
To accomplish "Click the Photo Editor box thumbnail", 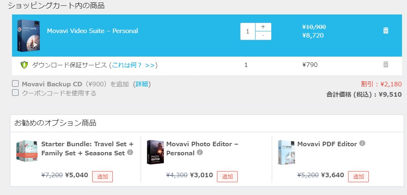I will [155, 152].
